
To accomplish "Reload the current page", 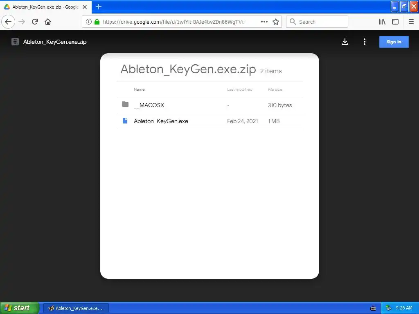I will (35, 22).
